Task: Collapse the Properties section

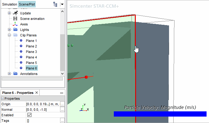Action: (3, 99)
